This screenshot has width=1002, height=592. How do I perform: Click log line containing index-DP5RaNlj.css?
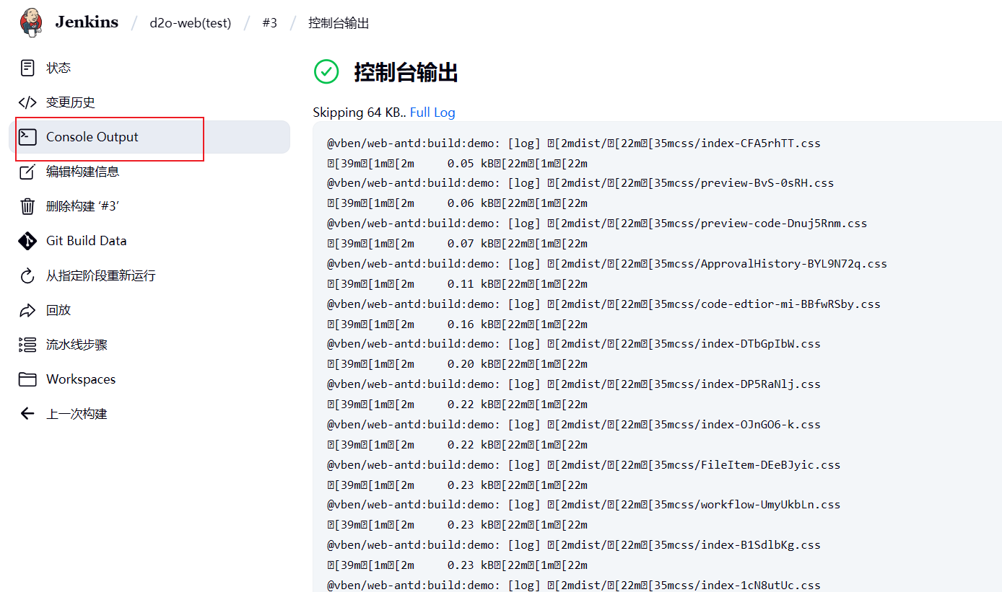point(574,384)
